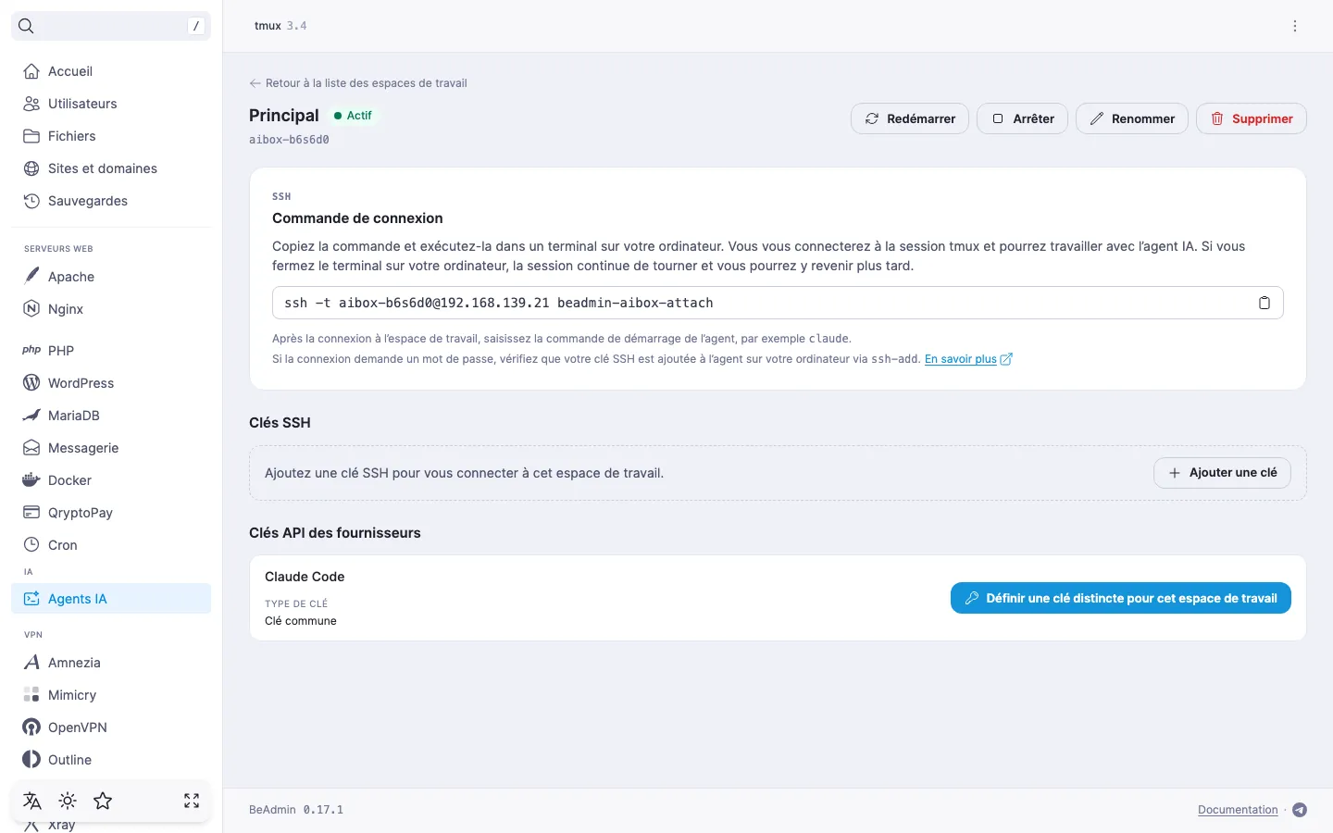Click the PHP sidebar icon

click(x=31, y=351)
